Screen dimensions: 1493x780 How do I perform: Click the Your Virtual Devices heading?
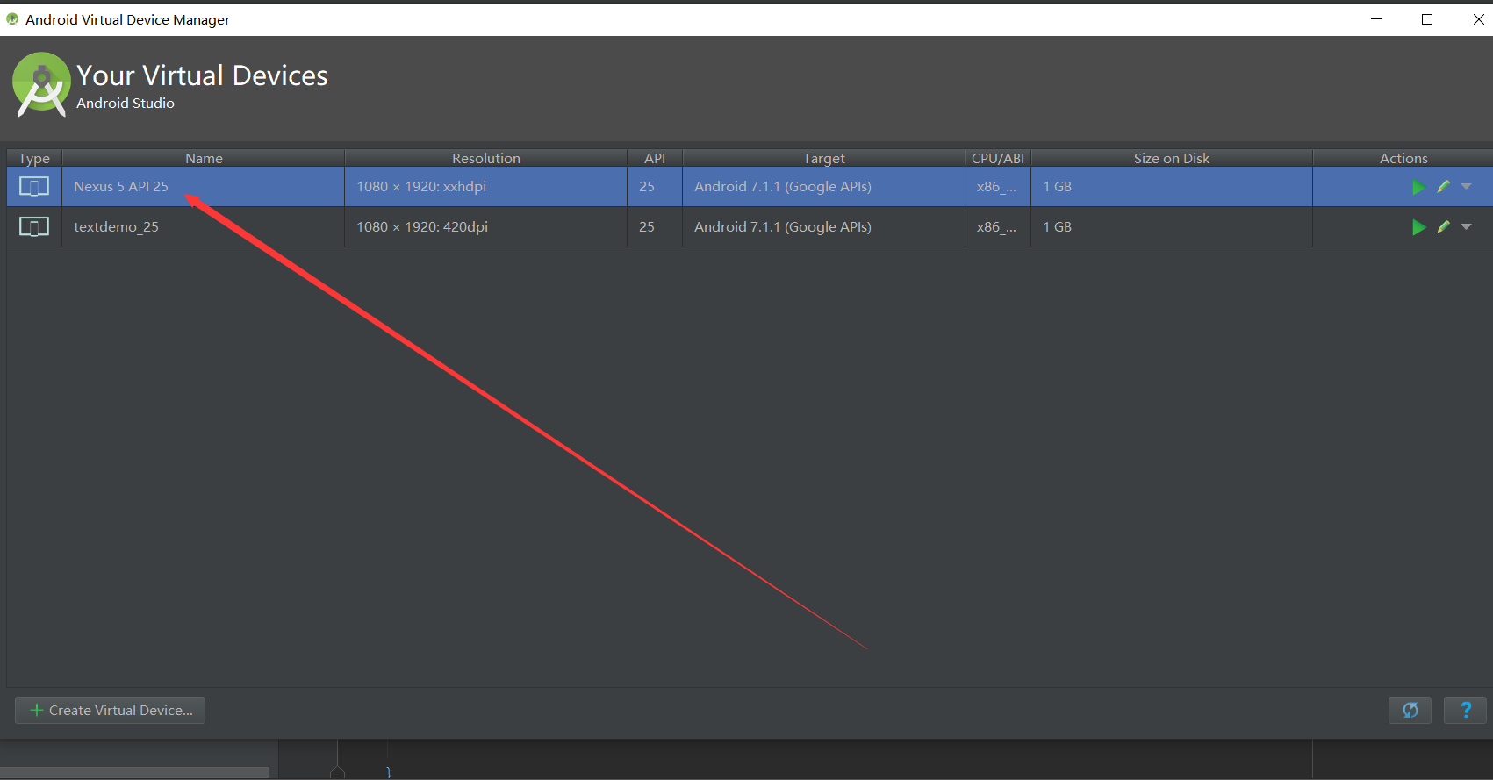(202, 75)
